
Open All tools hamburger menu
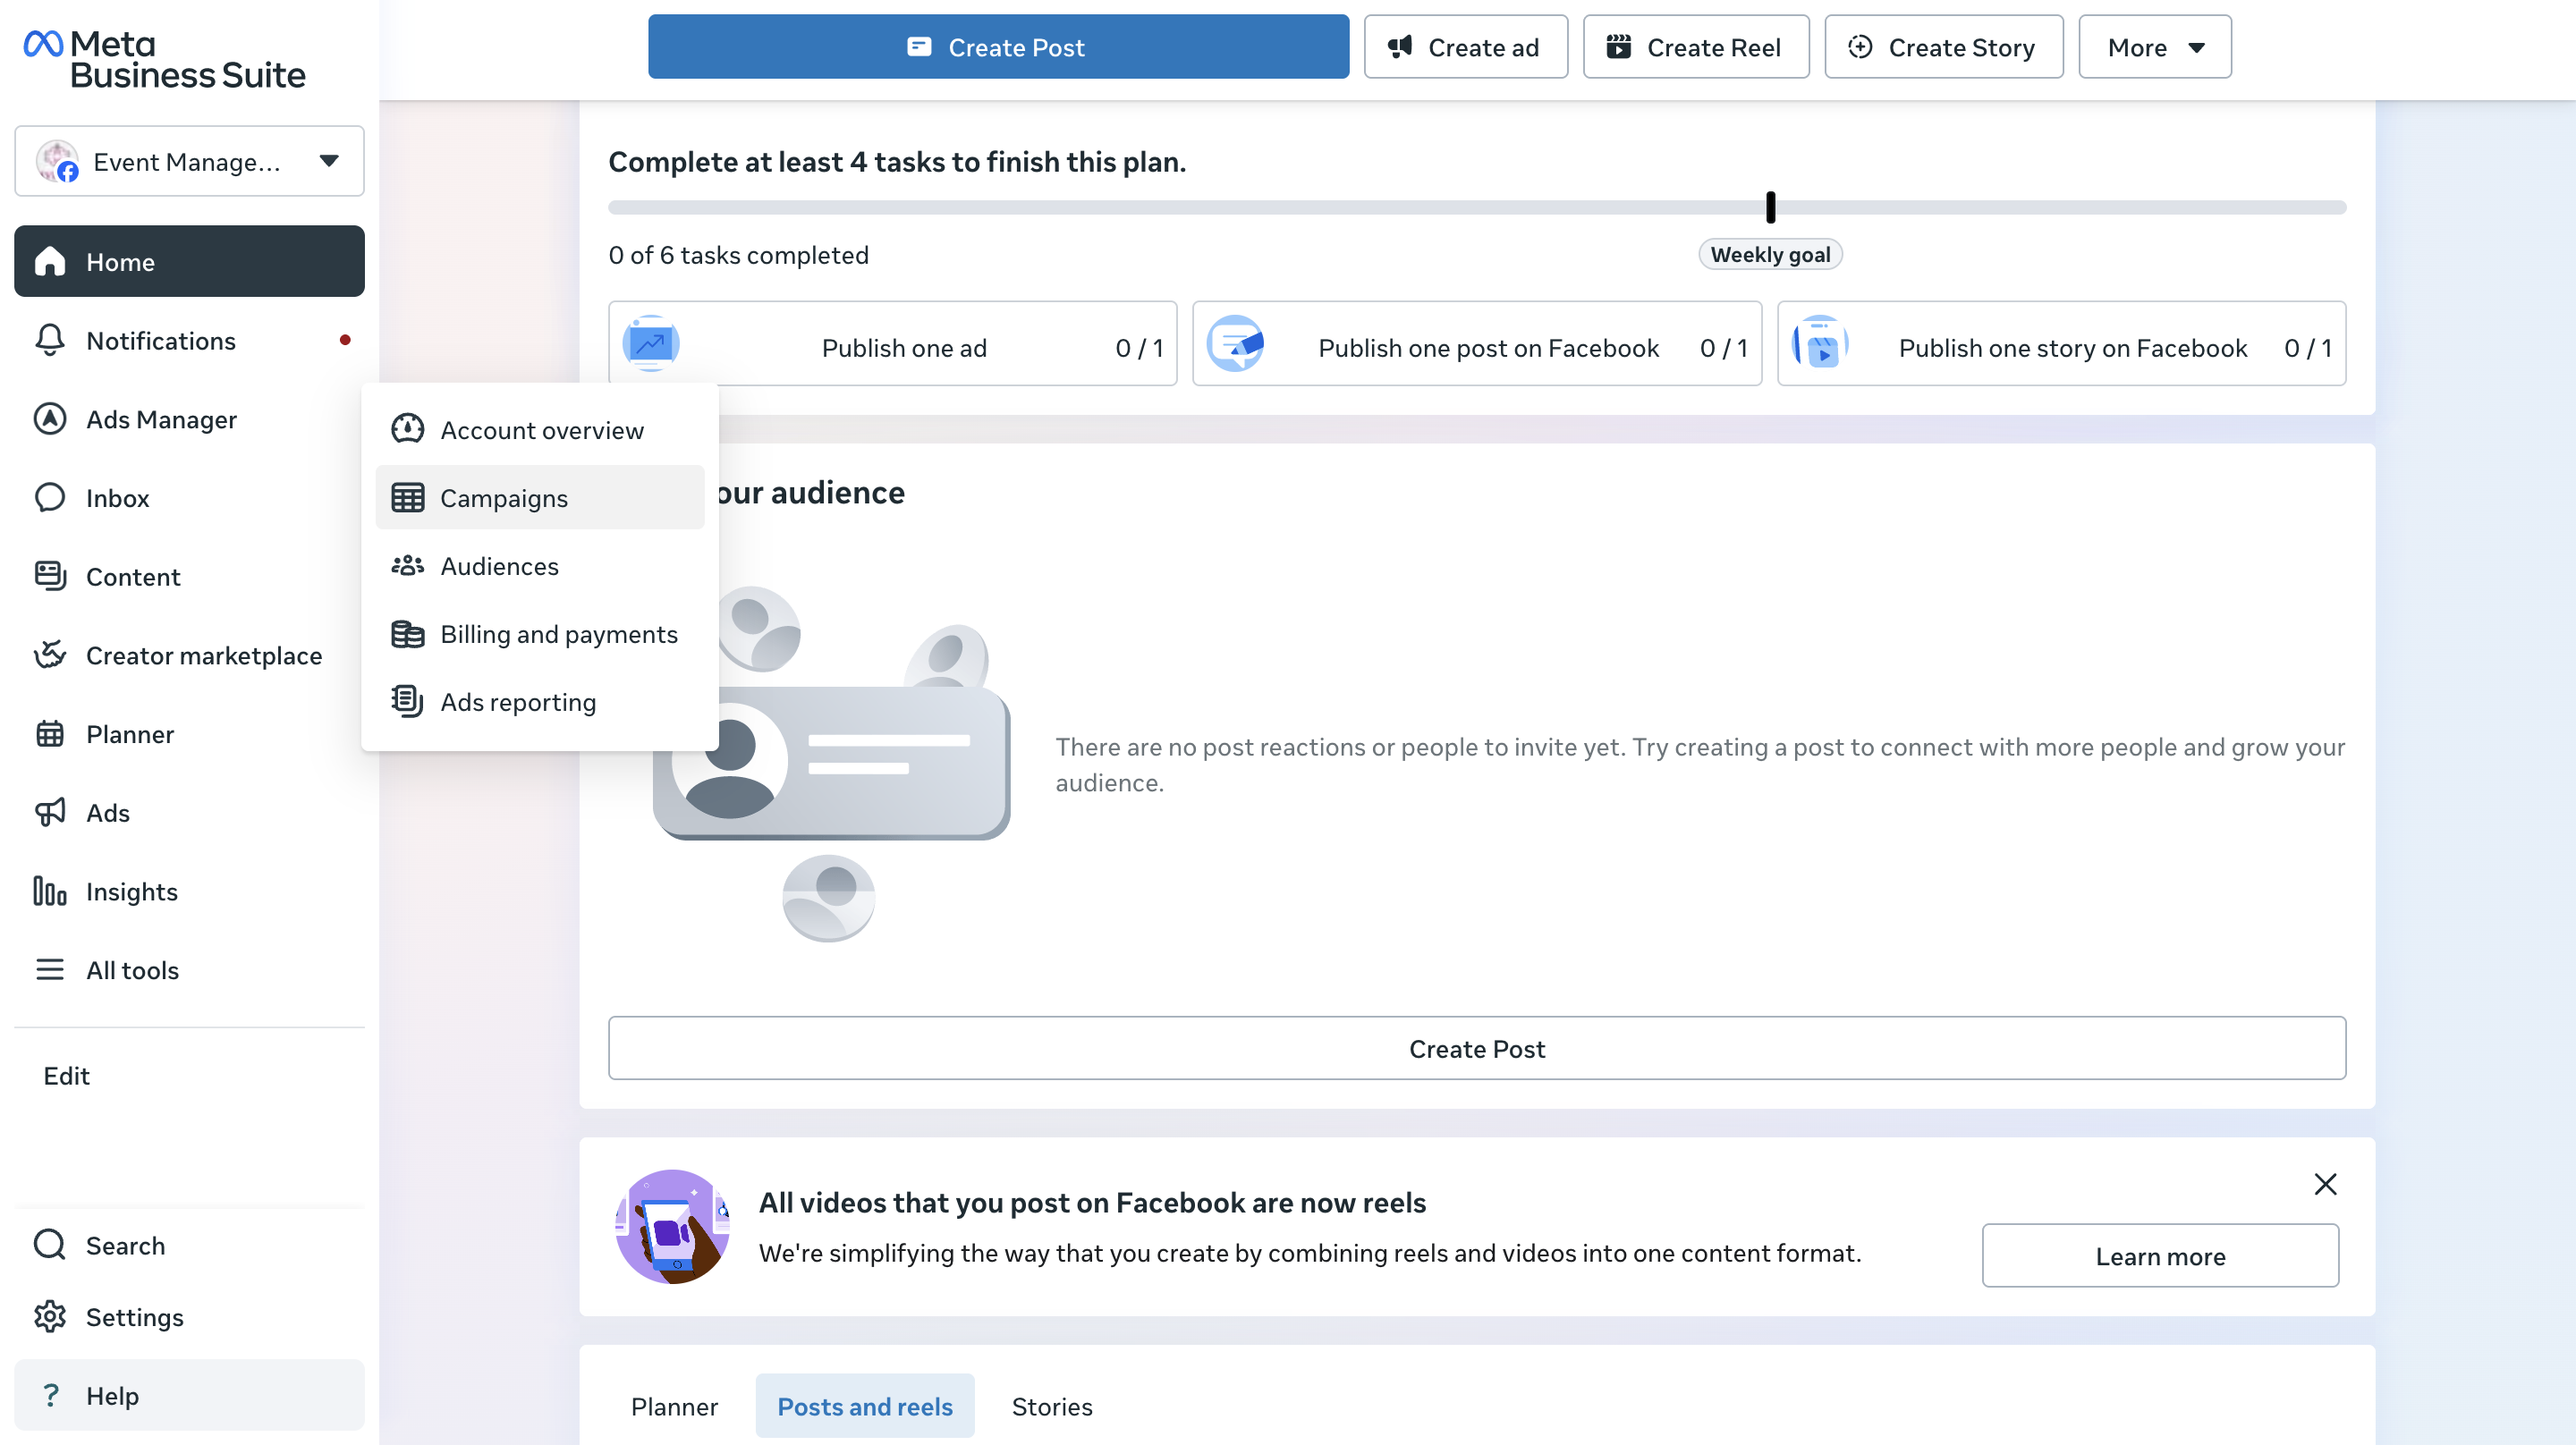(49, 970)
